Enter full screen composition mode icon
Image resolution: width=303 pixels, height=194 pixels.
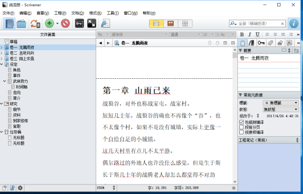91,23
